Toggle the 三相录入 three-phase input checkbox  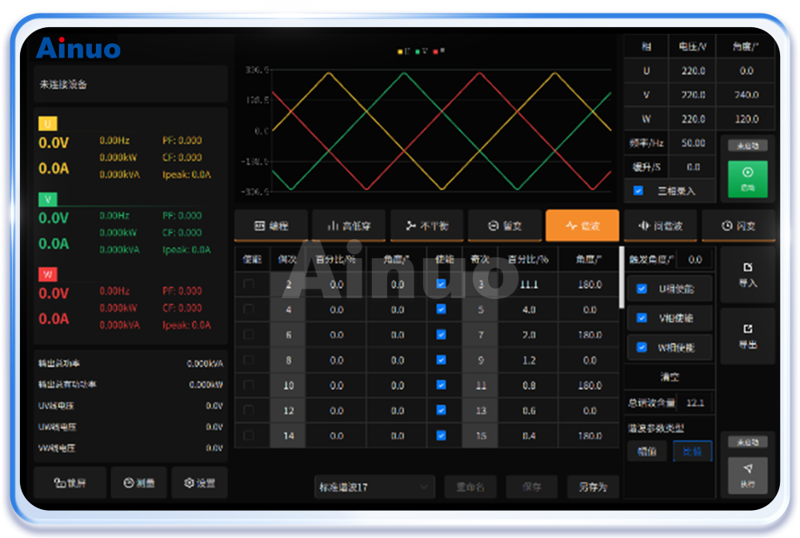click(x=638, y=191)
